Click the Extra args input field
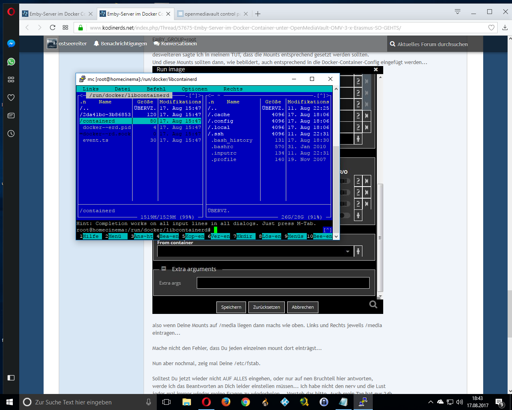 (x=283, y=283)
